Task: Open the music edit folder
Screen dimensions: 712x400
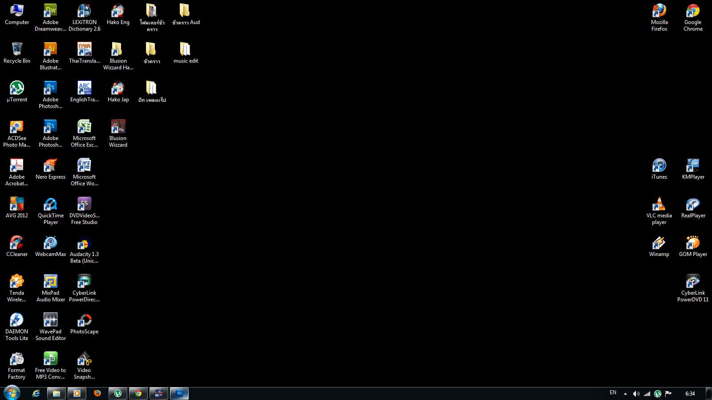Action: [186, 53]
